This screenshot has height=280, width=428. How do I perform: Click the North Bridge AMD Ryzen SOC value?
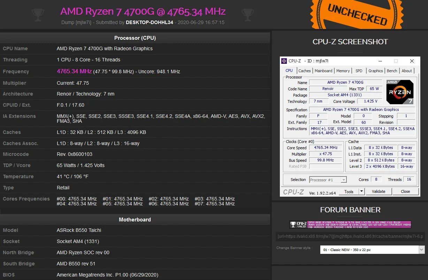click(83, 252)
